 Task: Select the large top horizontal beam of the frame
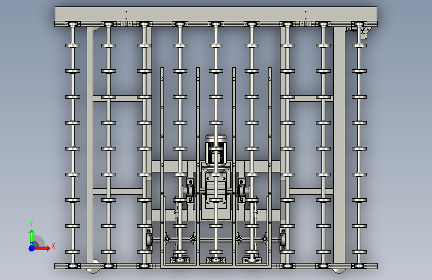tap(216, 14)
